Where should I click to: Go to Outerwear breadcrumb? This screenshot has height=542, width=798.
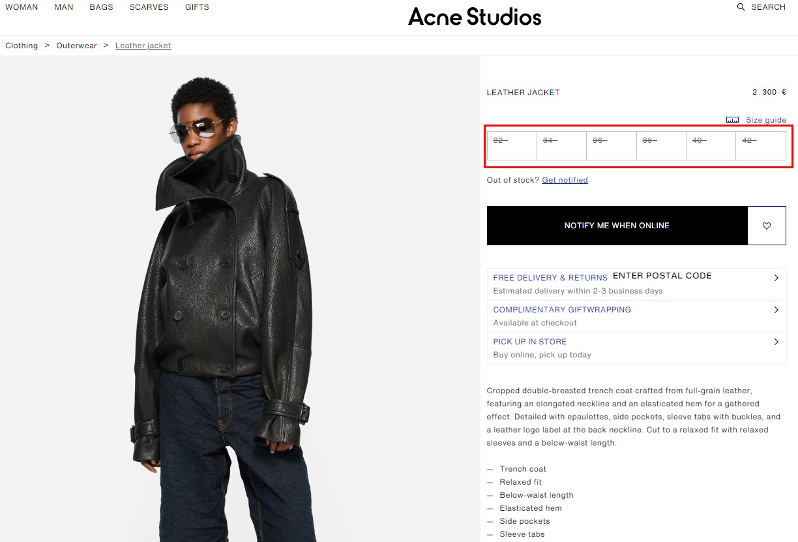pyautogui.click(x=76, y=46)
